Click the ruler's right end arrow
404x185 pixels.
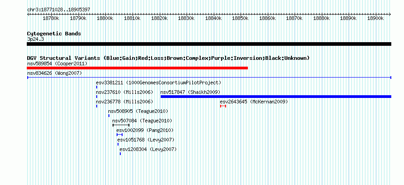point(390,15)
